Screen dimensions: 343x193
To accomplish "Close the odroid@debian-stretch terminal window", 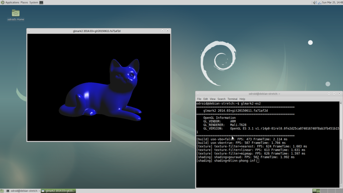I will point(339,93).
